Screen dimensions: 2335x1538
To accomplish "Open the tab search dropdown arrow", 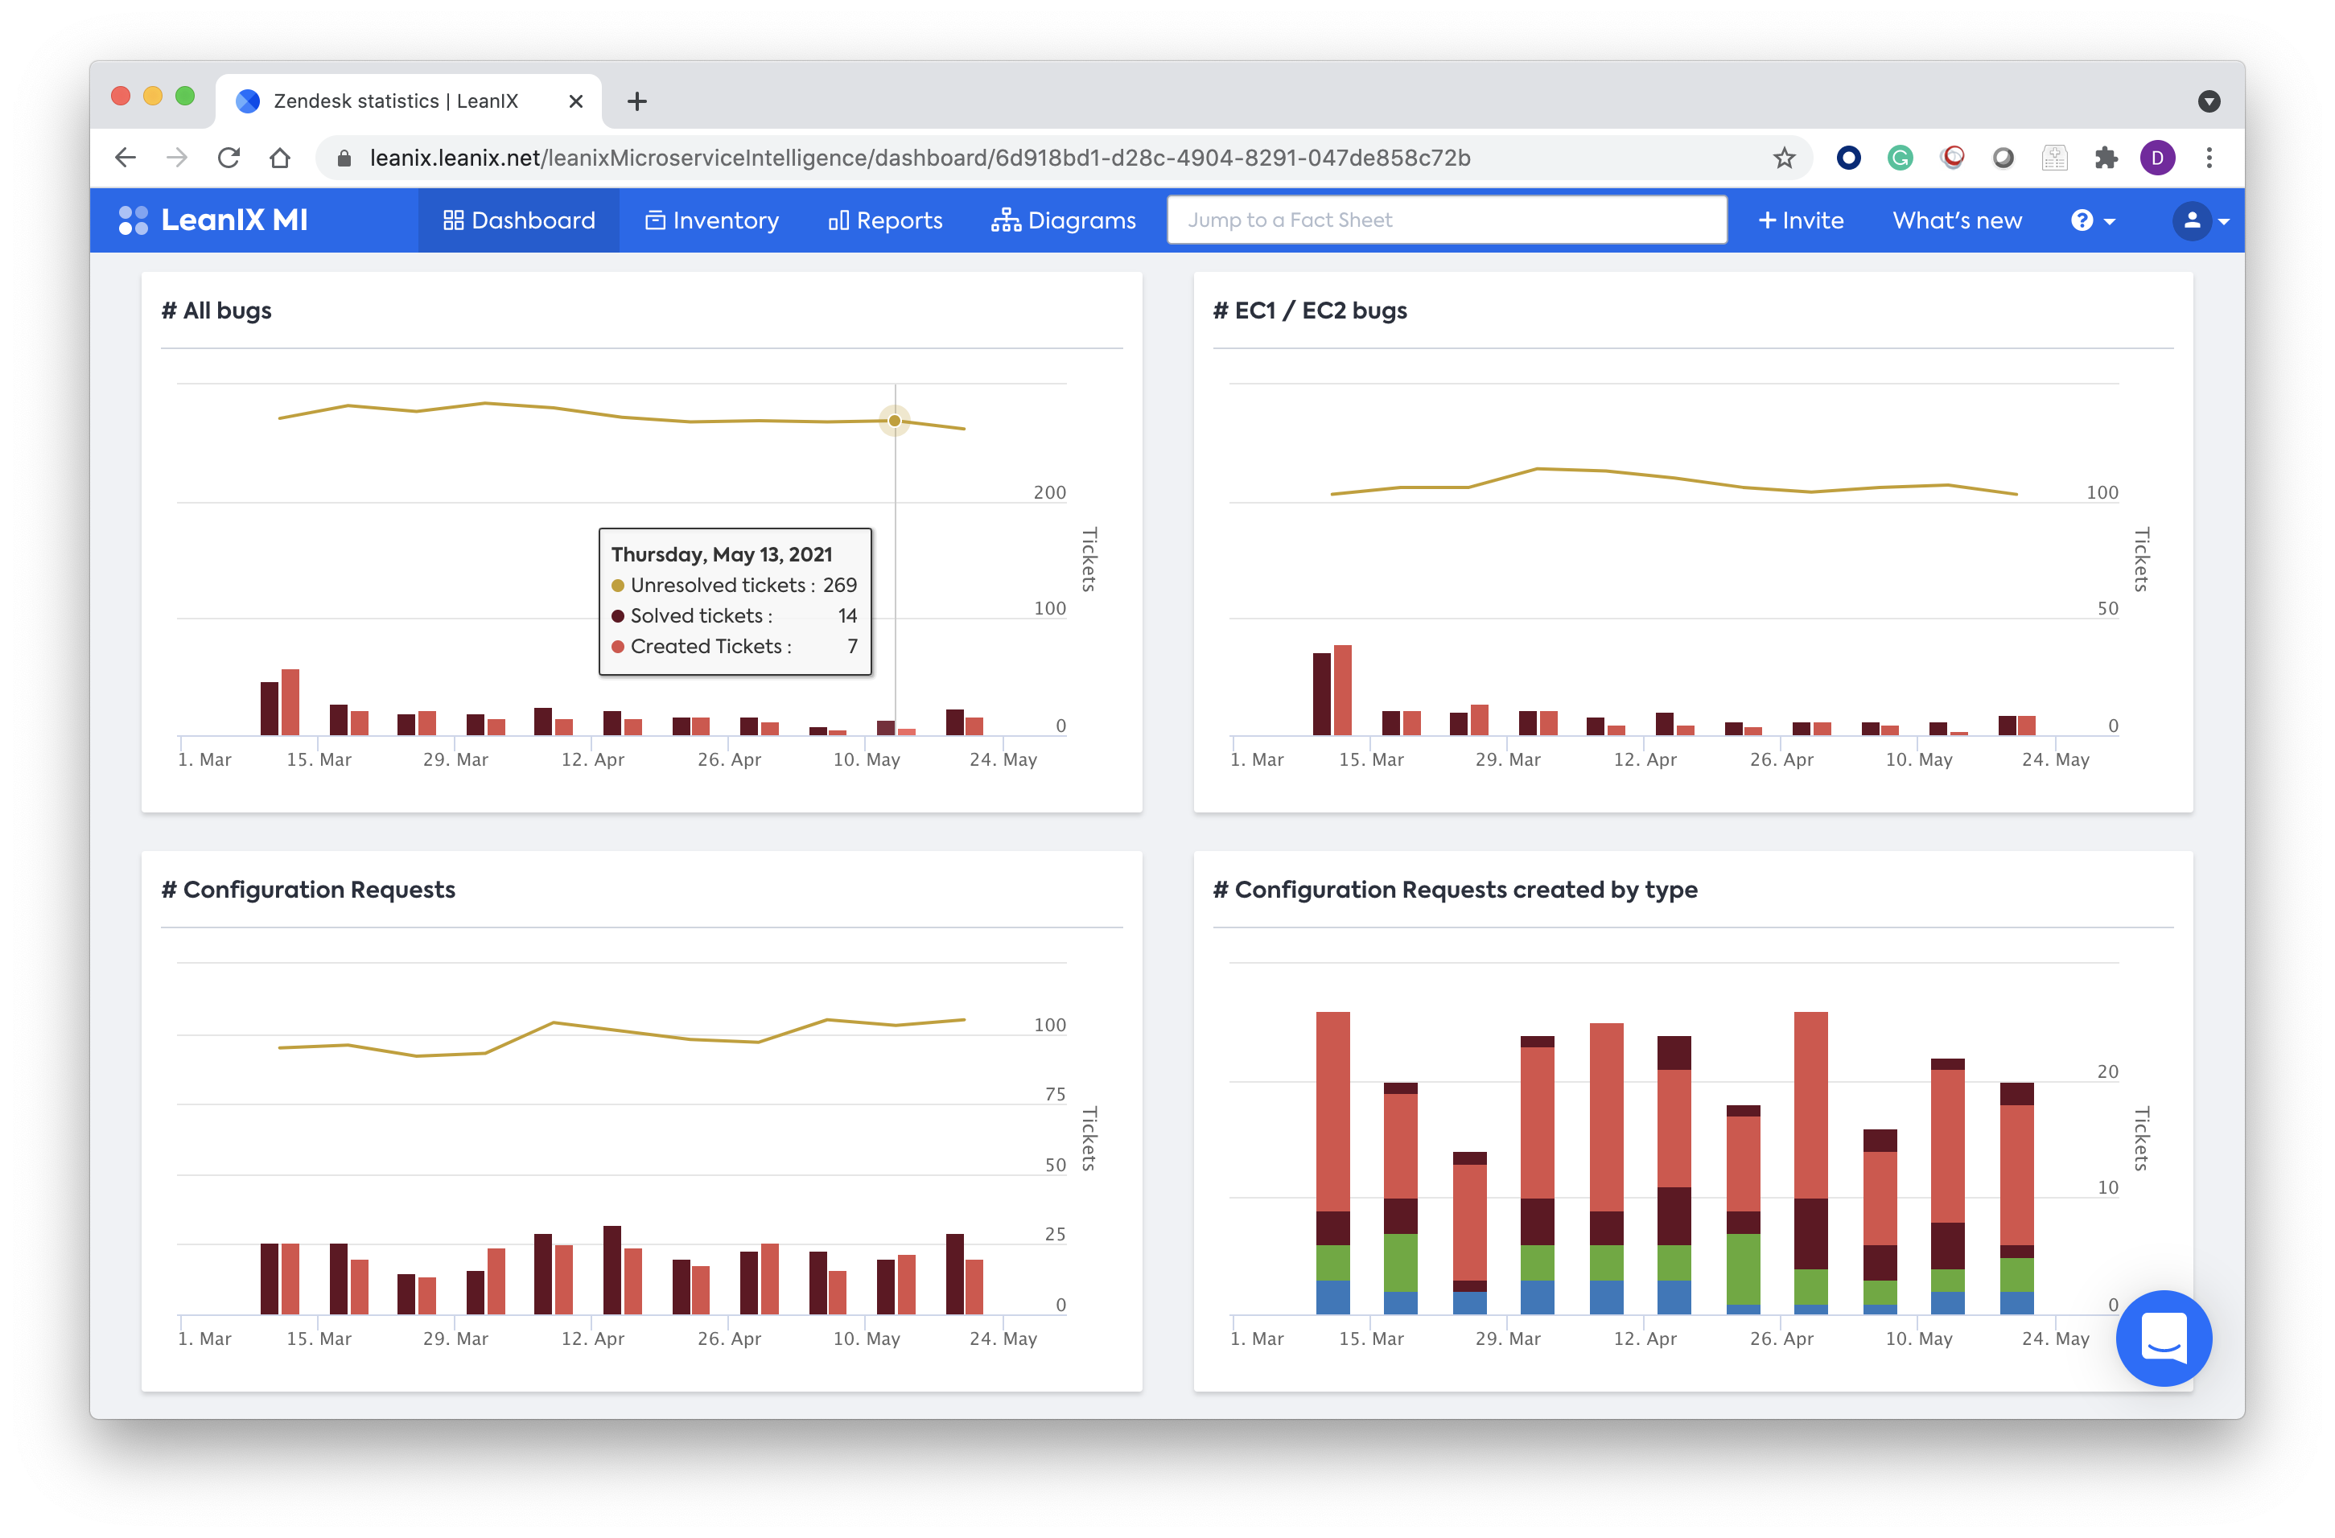I will 2209,101.
